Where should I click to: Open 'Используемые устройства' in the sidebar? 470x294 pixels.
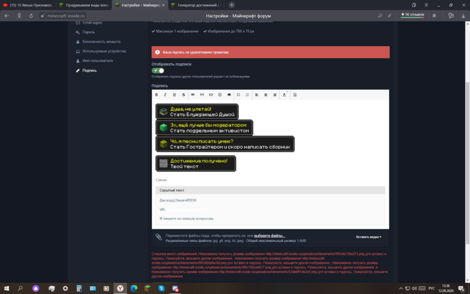104,51
